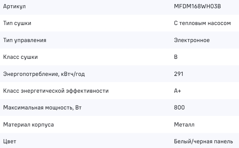This screenshot has height=148, width=239.
Task: Click the Максимальная мощность, Вт label
Action: [42, 108]
